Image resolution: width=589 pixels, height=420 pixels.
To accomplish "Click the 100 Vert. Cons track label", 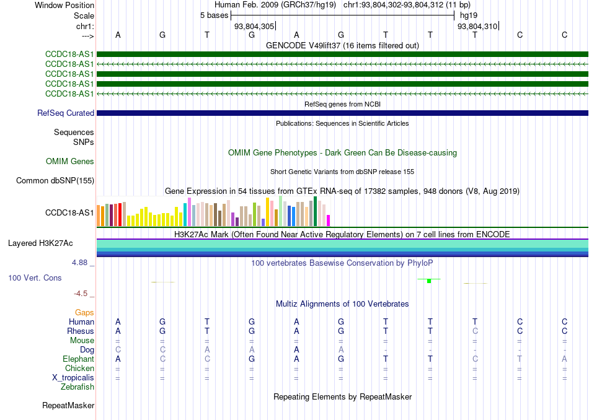I will click(35, 278).
